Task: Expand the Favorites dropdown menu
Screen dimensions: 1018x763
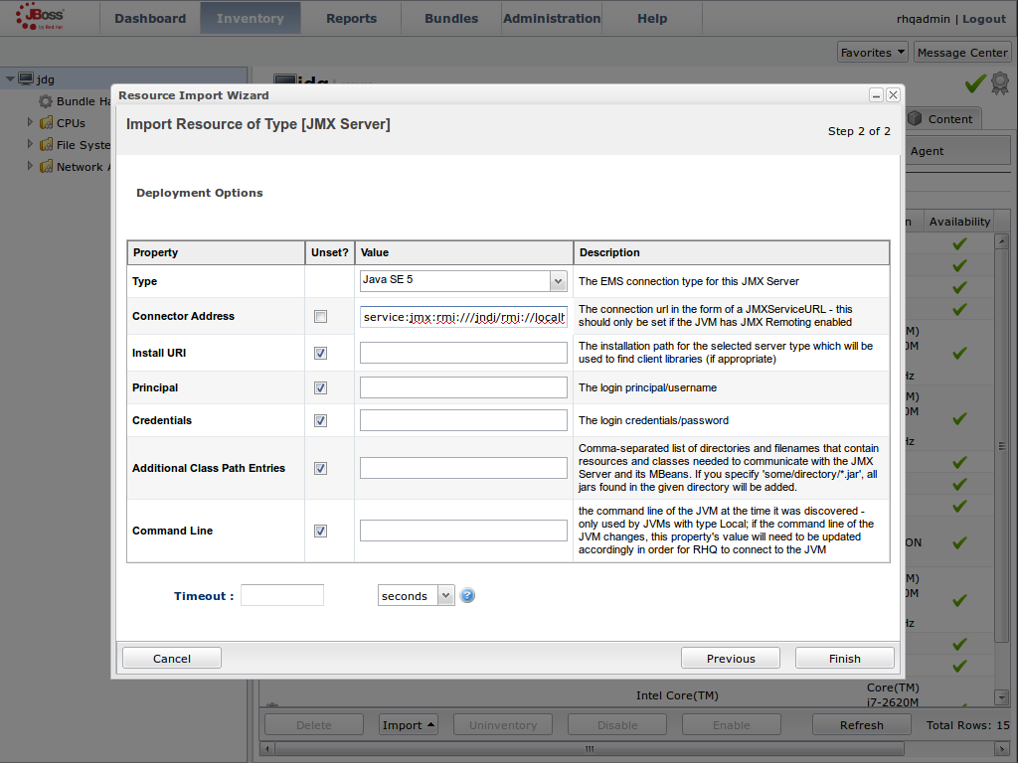Action: click(872, 53)
